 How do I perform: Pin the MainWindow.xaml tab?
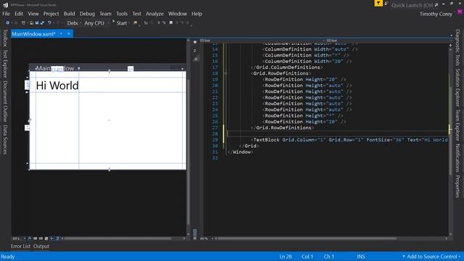(61, 34)
